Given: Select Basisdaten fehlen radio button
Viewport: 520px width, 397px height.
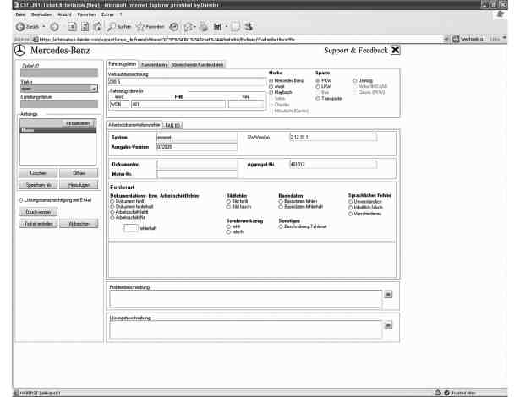Looking at the screenshot, I should (281, 201).
